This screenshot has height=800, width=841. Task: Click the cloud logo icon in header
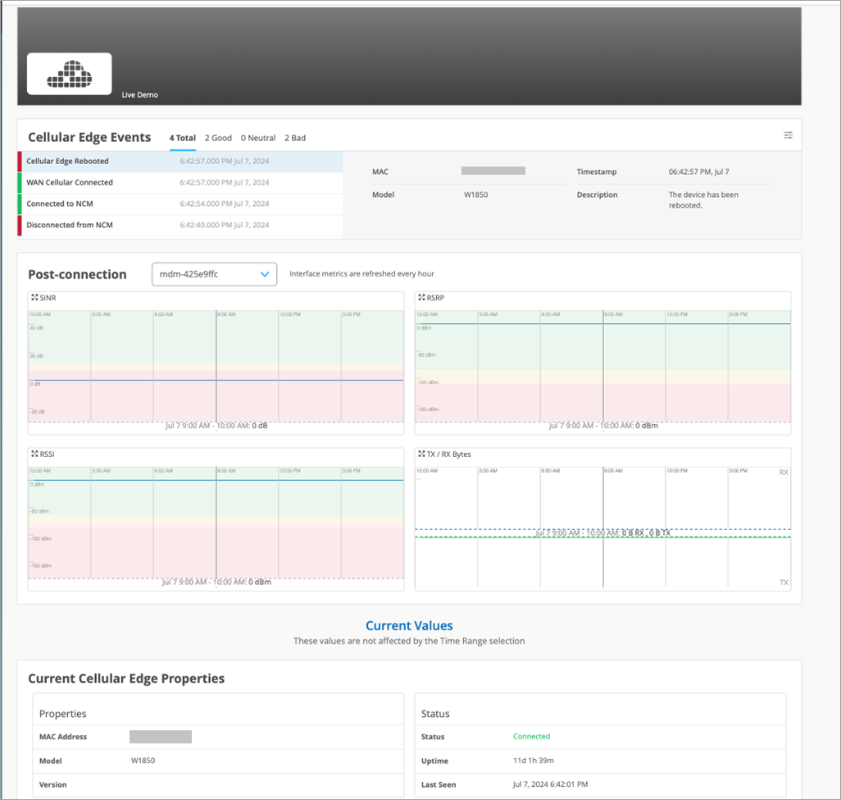69,73
